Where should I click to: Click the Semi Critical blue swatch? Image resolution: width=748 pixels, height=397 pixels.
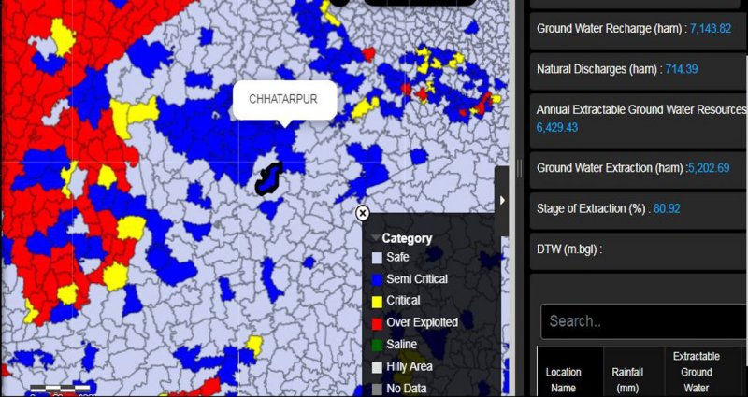pos(377,279)
